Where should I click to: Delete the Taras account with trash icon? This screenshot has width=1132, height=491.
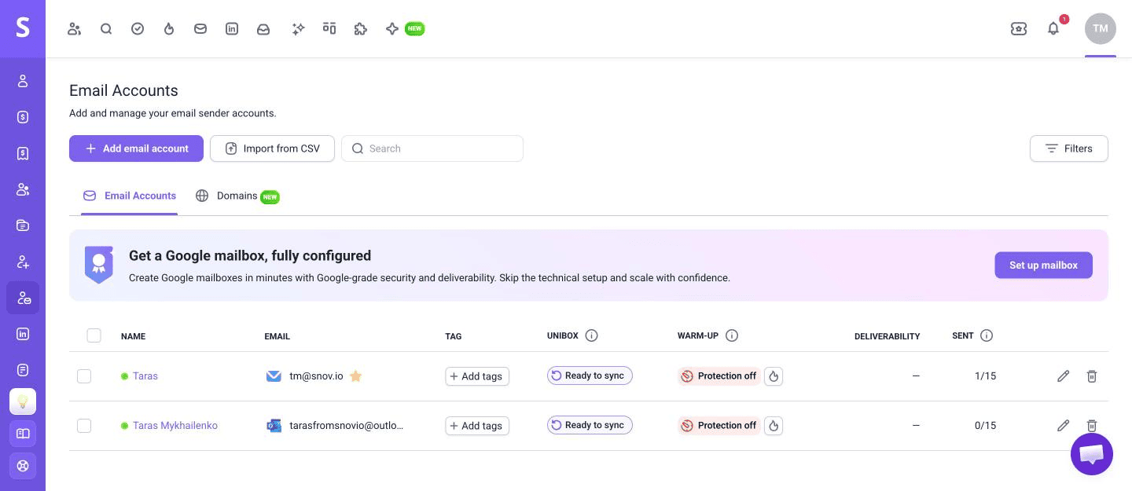(x=1092, y=376)
